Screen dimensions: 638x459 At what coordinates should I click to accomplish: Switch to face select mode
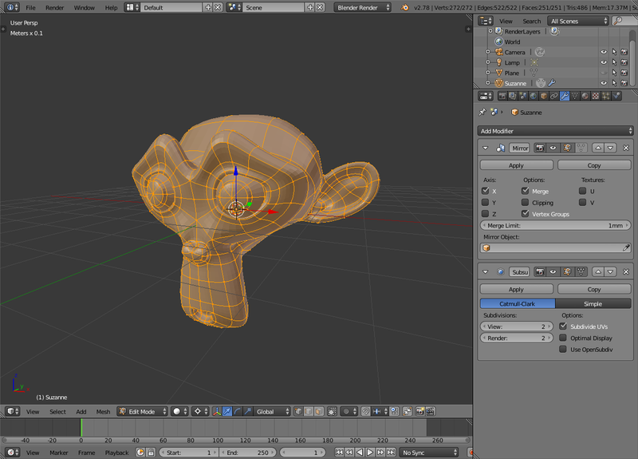[x=319, y=411]
